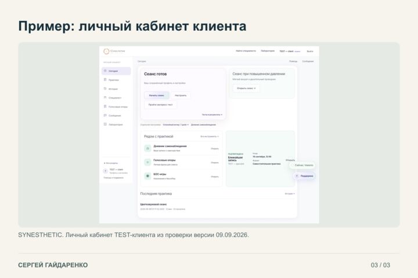Click the Сейчас тяжело floating button
The height and width of the screenshot is (278, 418).
tap(302, 165)
